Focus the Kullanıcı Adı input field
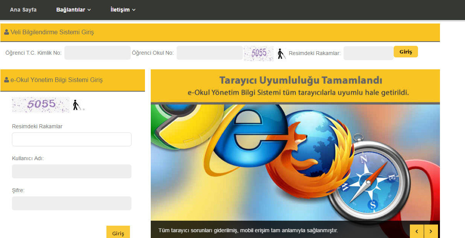Viewport: 465px width, 238px height. pyautogui.click(x=72, y=171)
